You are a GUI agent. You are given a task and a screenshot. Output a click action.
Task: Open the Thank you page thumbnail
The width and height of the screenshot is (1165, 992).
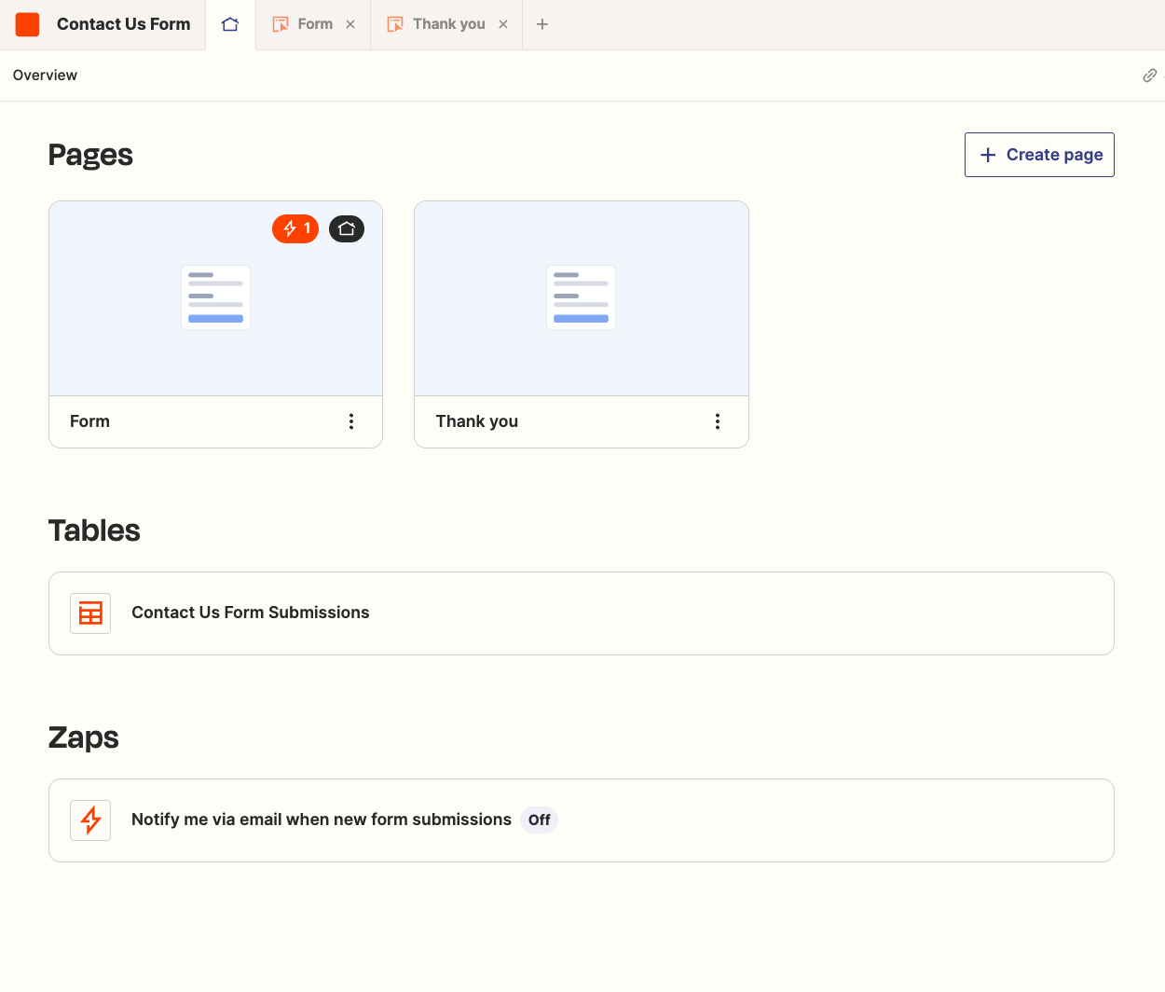(x=582, y=298)
